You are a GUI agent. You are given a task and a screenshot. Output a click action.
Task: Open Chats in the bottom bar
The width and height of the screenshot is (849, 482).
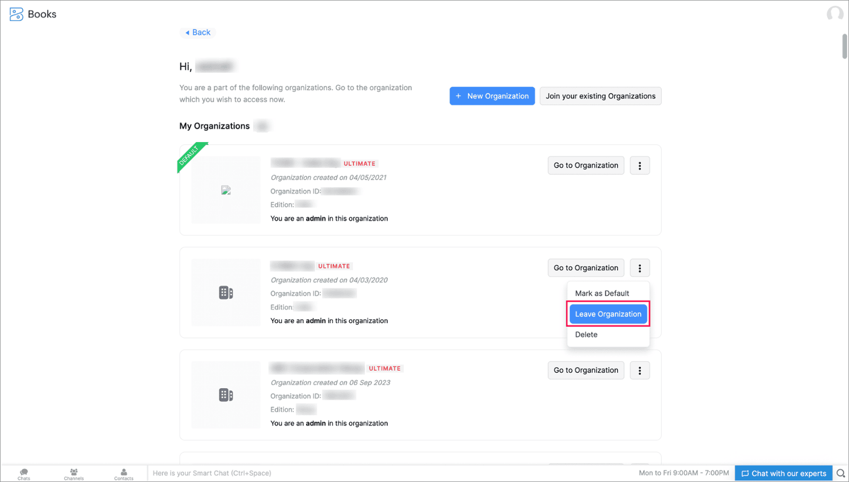point(24,474)
